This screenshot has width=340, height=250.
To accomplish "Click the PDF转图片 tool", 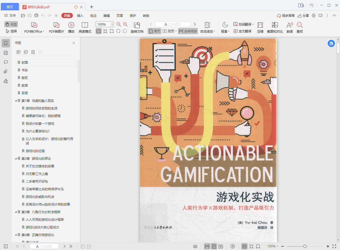I will (56, 27).
